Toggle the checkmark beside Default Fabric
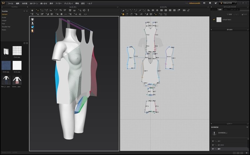 point(214,20)
